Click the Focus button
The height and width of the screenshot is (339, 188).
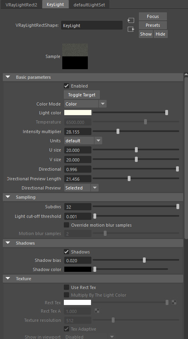(153, 16)
